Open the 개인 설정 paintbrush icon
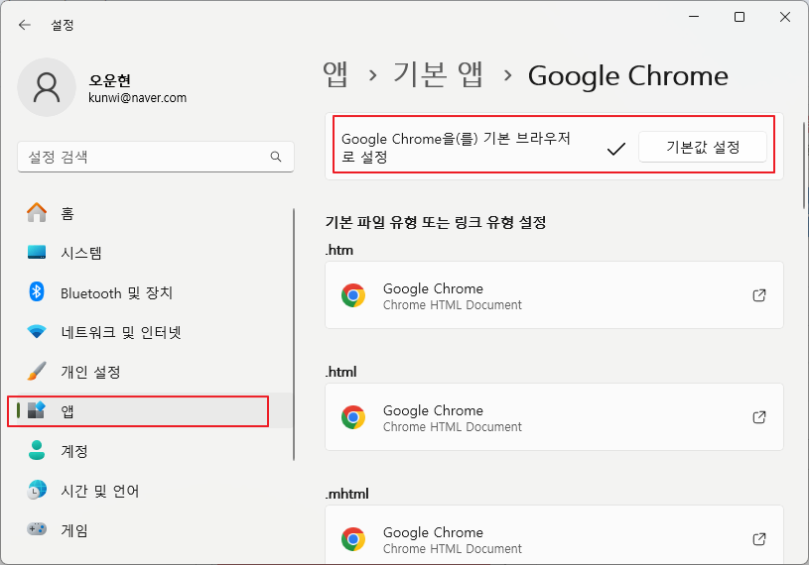The width and height of the screenshot is (809, 565). (37, 371)
